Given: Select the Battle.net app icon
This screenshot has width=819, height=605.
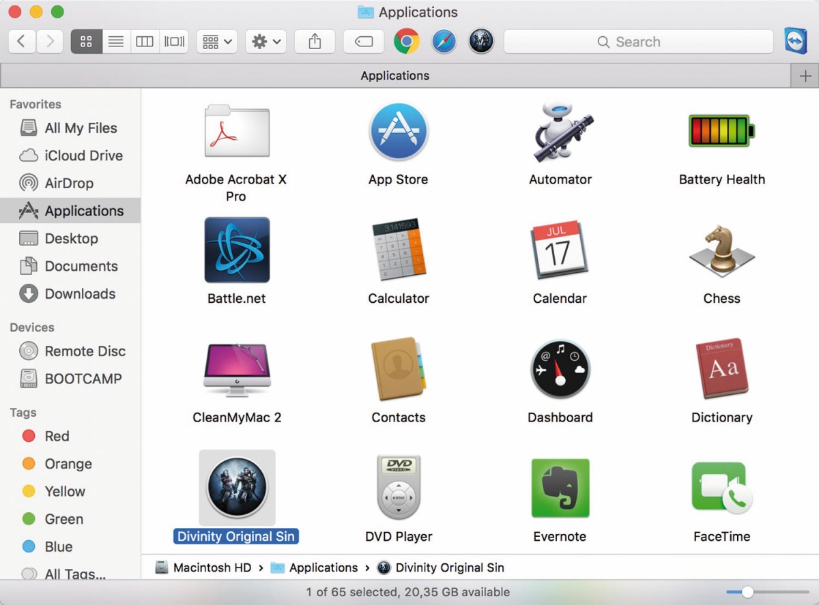Looking at the screenshot, I should [237, 250].
